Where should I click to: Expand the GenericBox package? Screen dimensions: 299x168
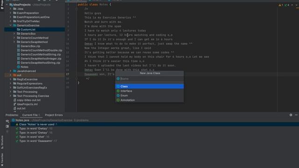pos(14,34)
